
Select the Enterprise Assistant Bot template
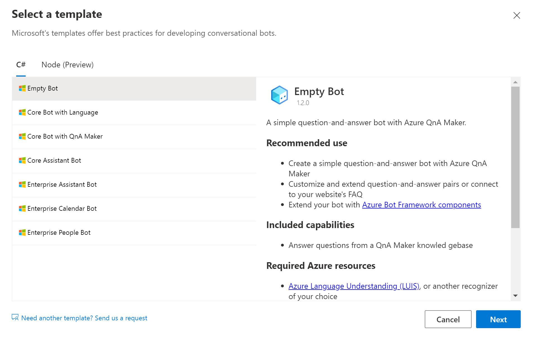pyautogui.click(x=62, y=184)
